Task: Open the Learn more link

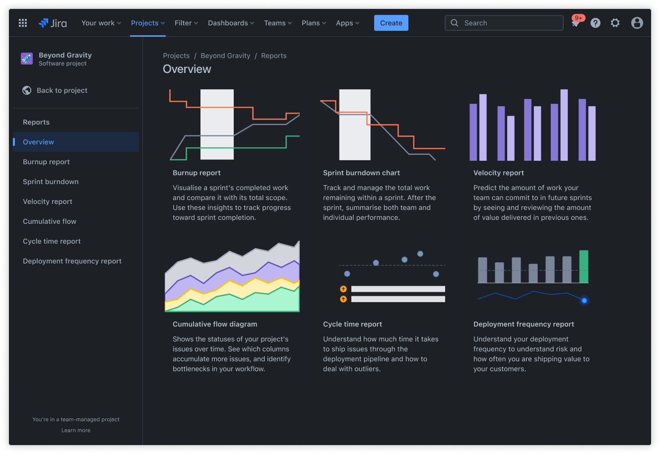Action: 75,430
